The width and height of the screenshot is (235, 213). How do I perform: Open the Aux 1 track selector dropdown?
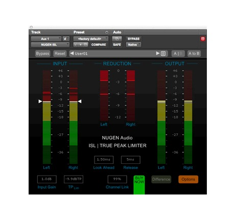click(x=46, y=39)
